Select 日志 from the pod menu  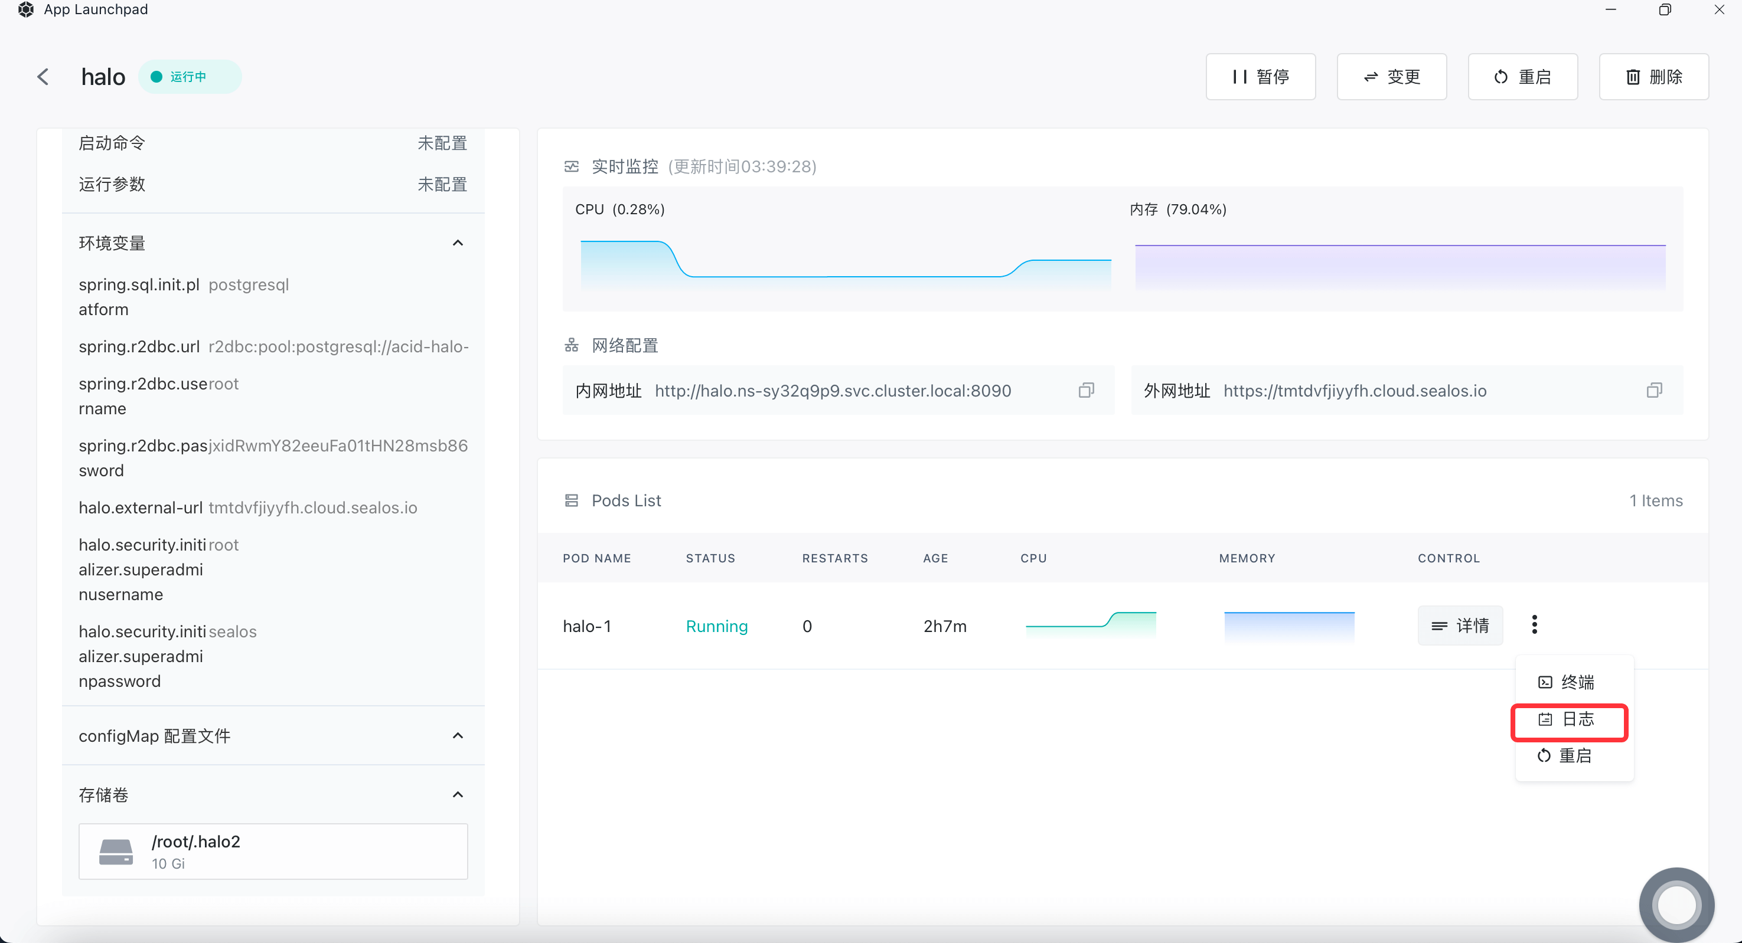1569,720
